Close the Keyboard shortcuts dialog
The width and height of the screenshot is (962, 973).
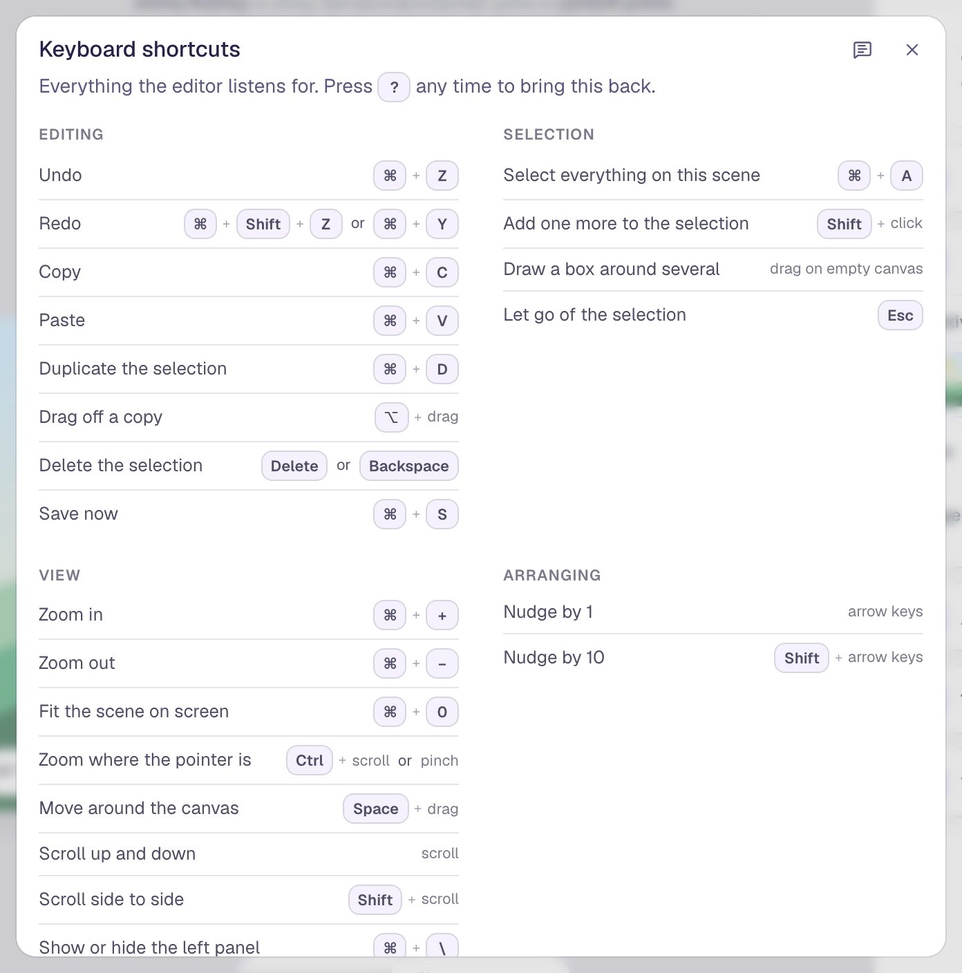(912, 50)
